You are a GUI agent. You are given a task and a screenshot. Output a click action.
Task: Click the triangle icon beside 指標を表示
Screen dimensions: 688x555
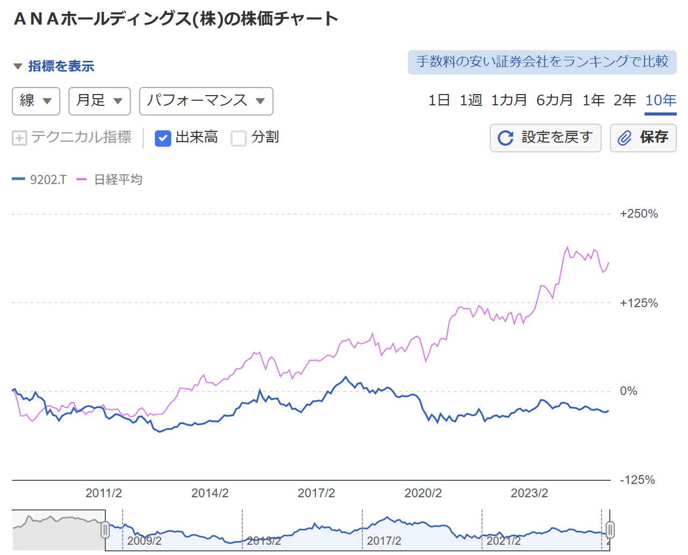(x=17, y=65)
